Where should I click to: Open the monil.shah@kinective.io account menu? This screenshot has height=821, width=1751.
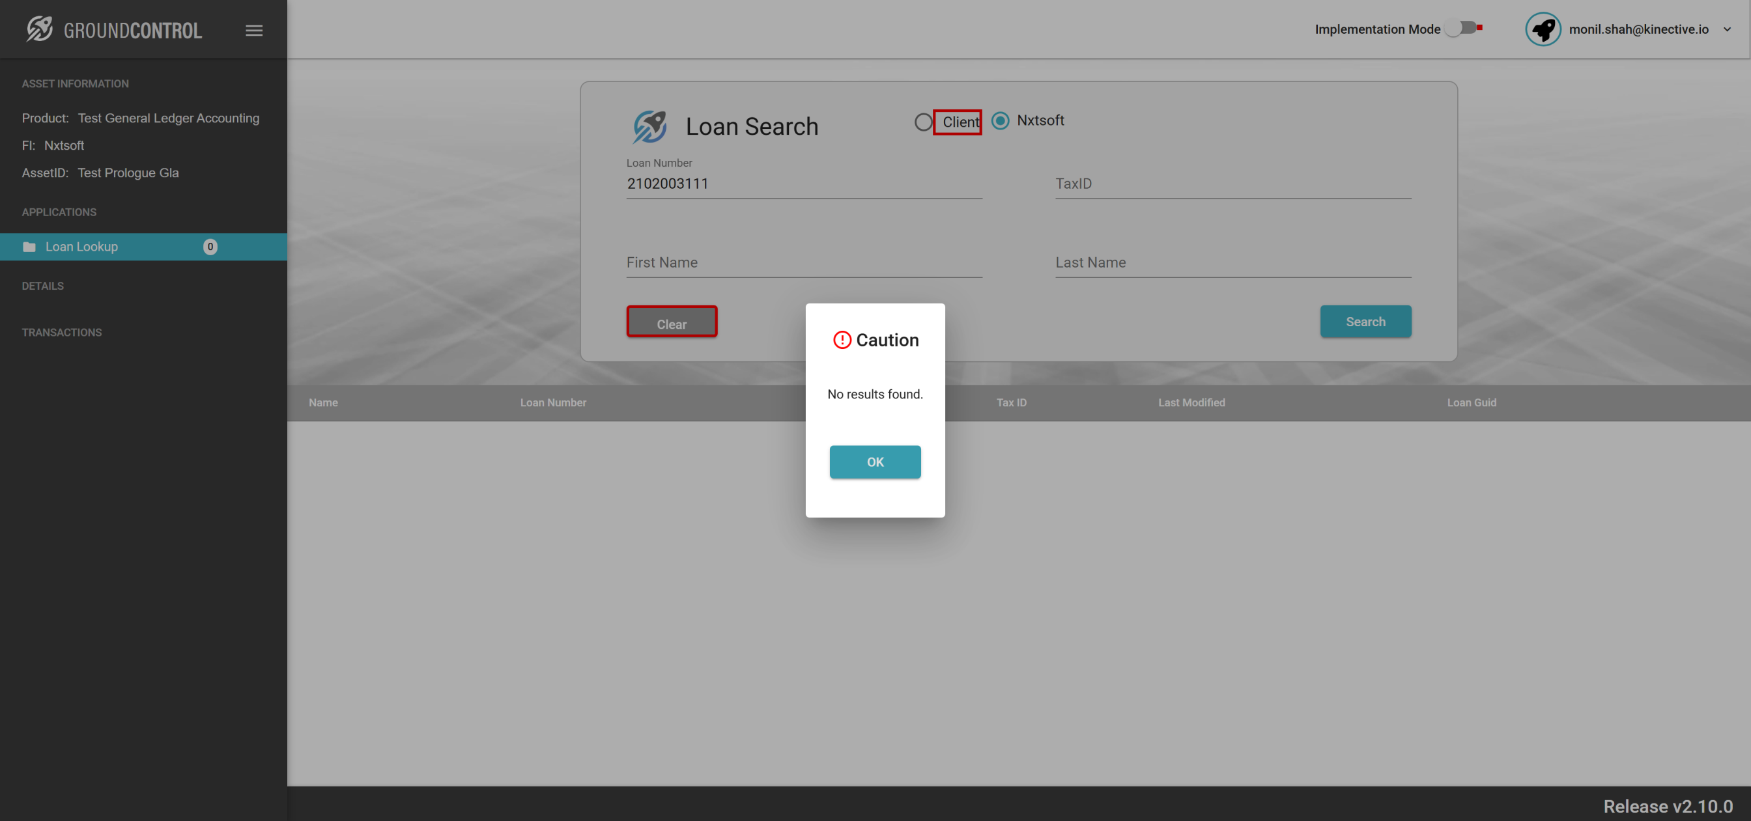(x=1638, y=29)
